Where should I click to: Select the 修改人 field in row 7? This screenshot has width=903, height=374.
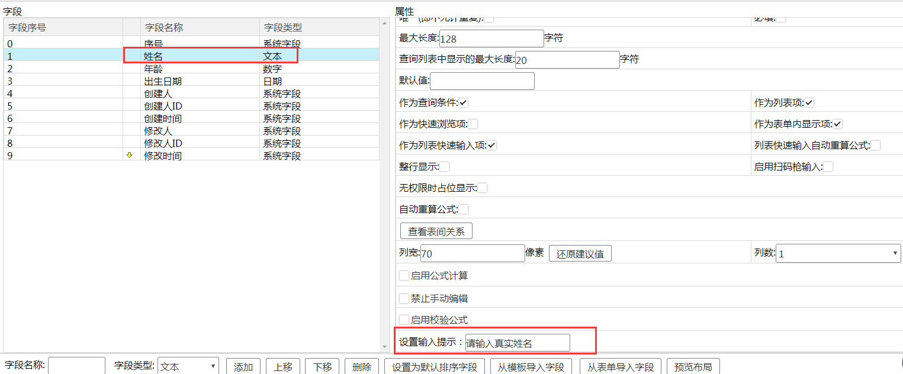[191, 130]
